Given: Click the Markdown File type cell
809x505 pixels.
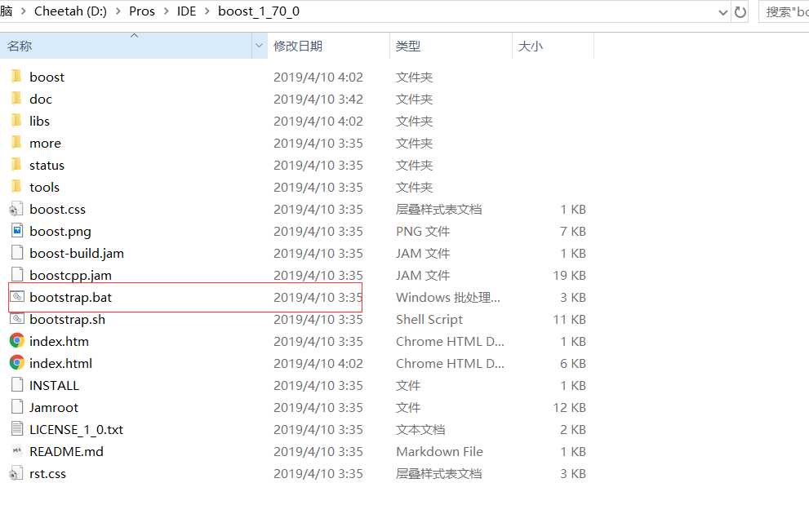Looking at the screenshot, I should tap(439, 451).
